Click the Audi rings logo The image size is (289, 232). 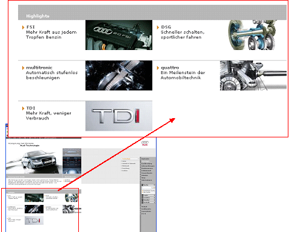[x=145, y=143]
